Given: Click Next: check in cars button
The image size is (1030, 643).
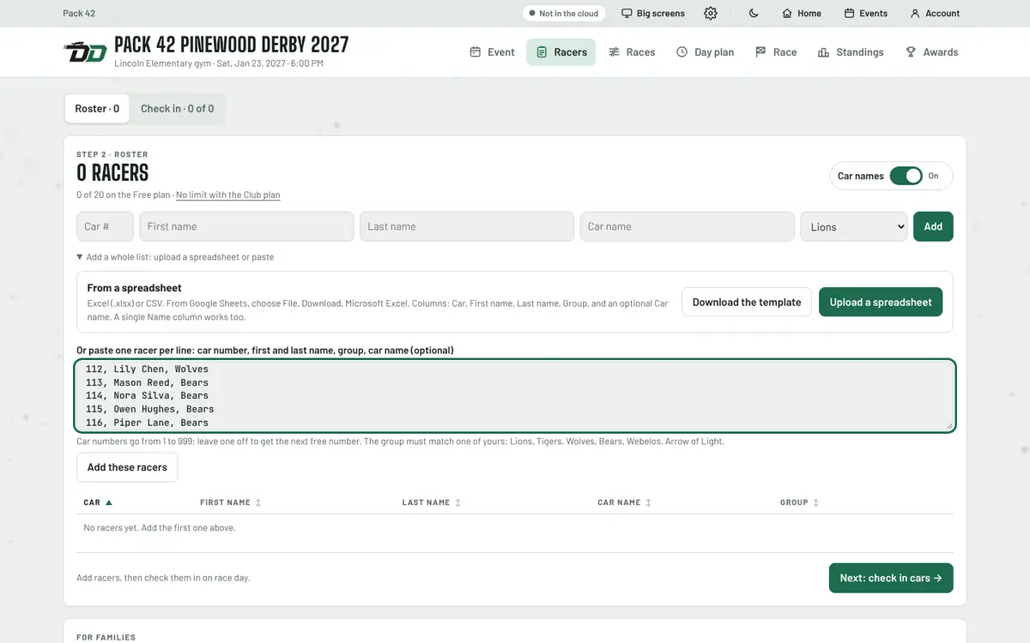Looking at the screenshot, I should tap(891, 578).
